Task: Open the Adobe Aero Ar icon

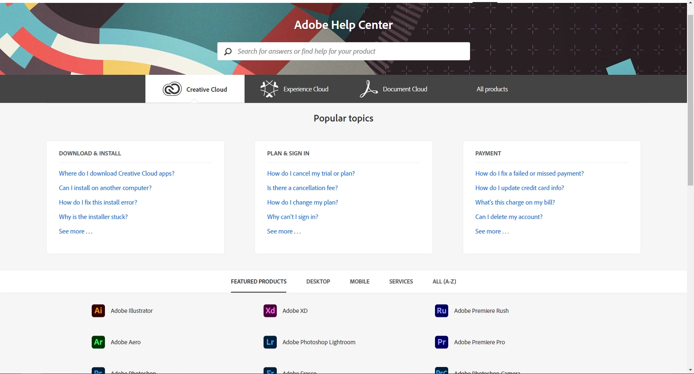Action: click(98, 342)
